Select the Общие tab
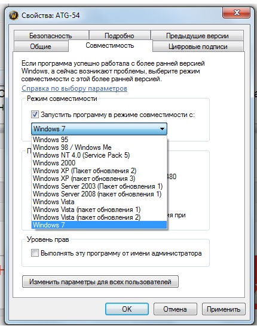 coord(41,47)
